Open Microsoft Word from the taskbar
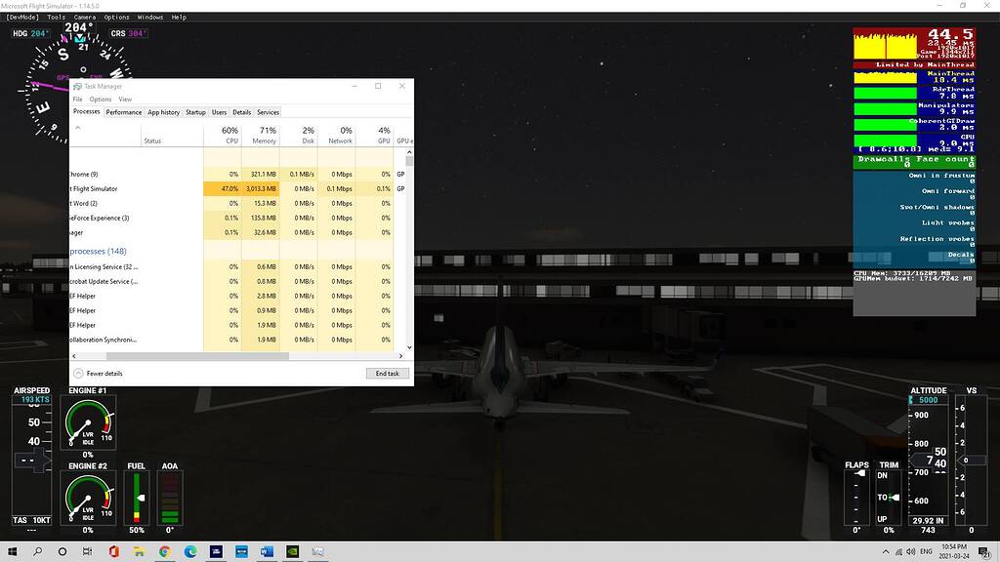Image resolution: width=1000 pixels, height=562 pixels. pyautogui.click(x=266, y=551)
